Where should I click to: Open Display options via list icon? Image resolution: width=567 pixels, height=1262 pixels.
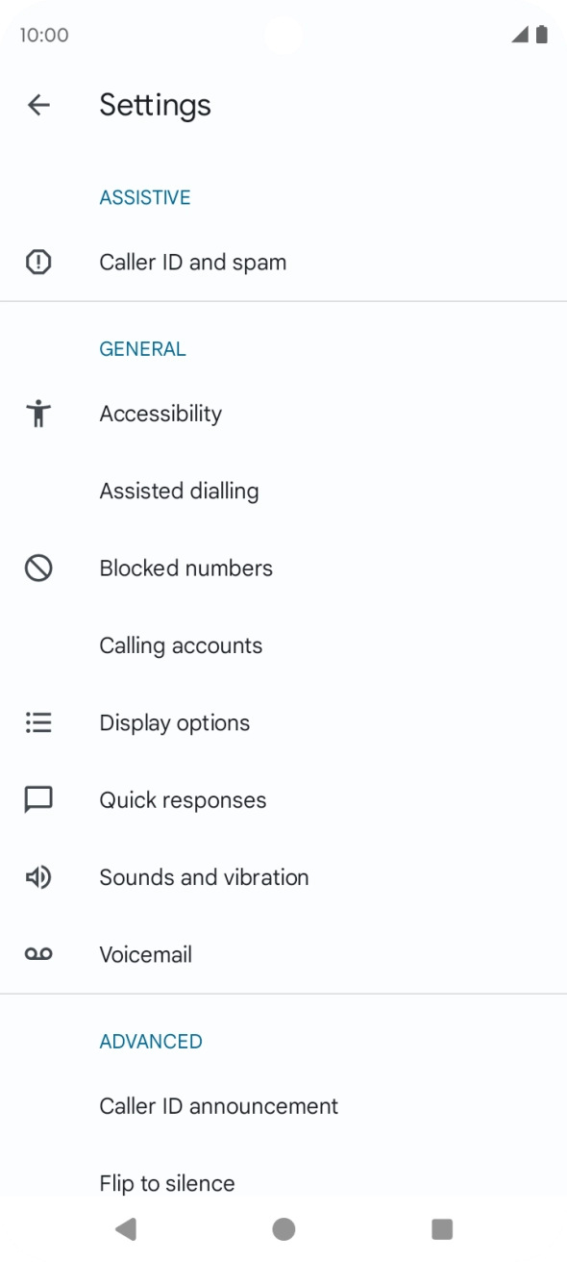click(x=38, y=722)
